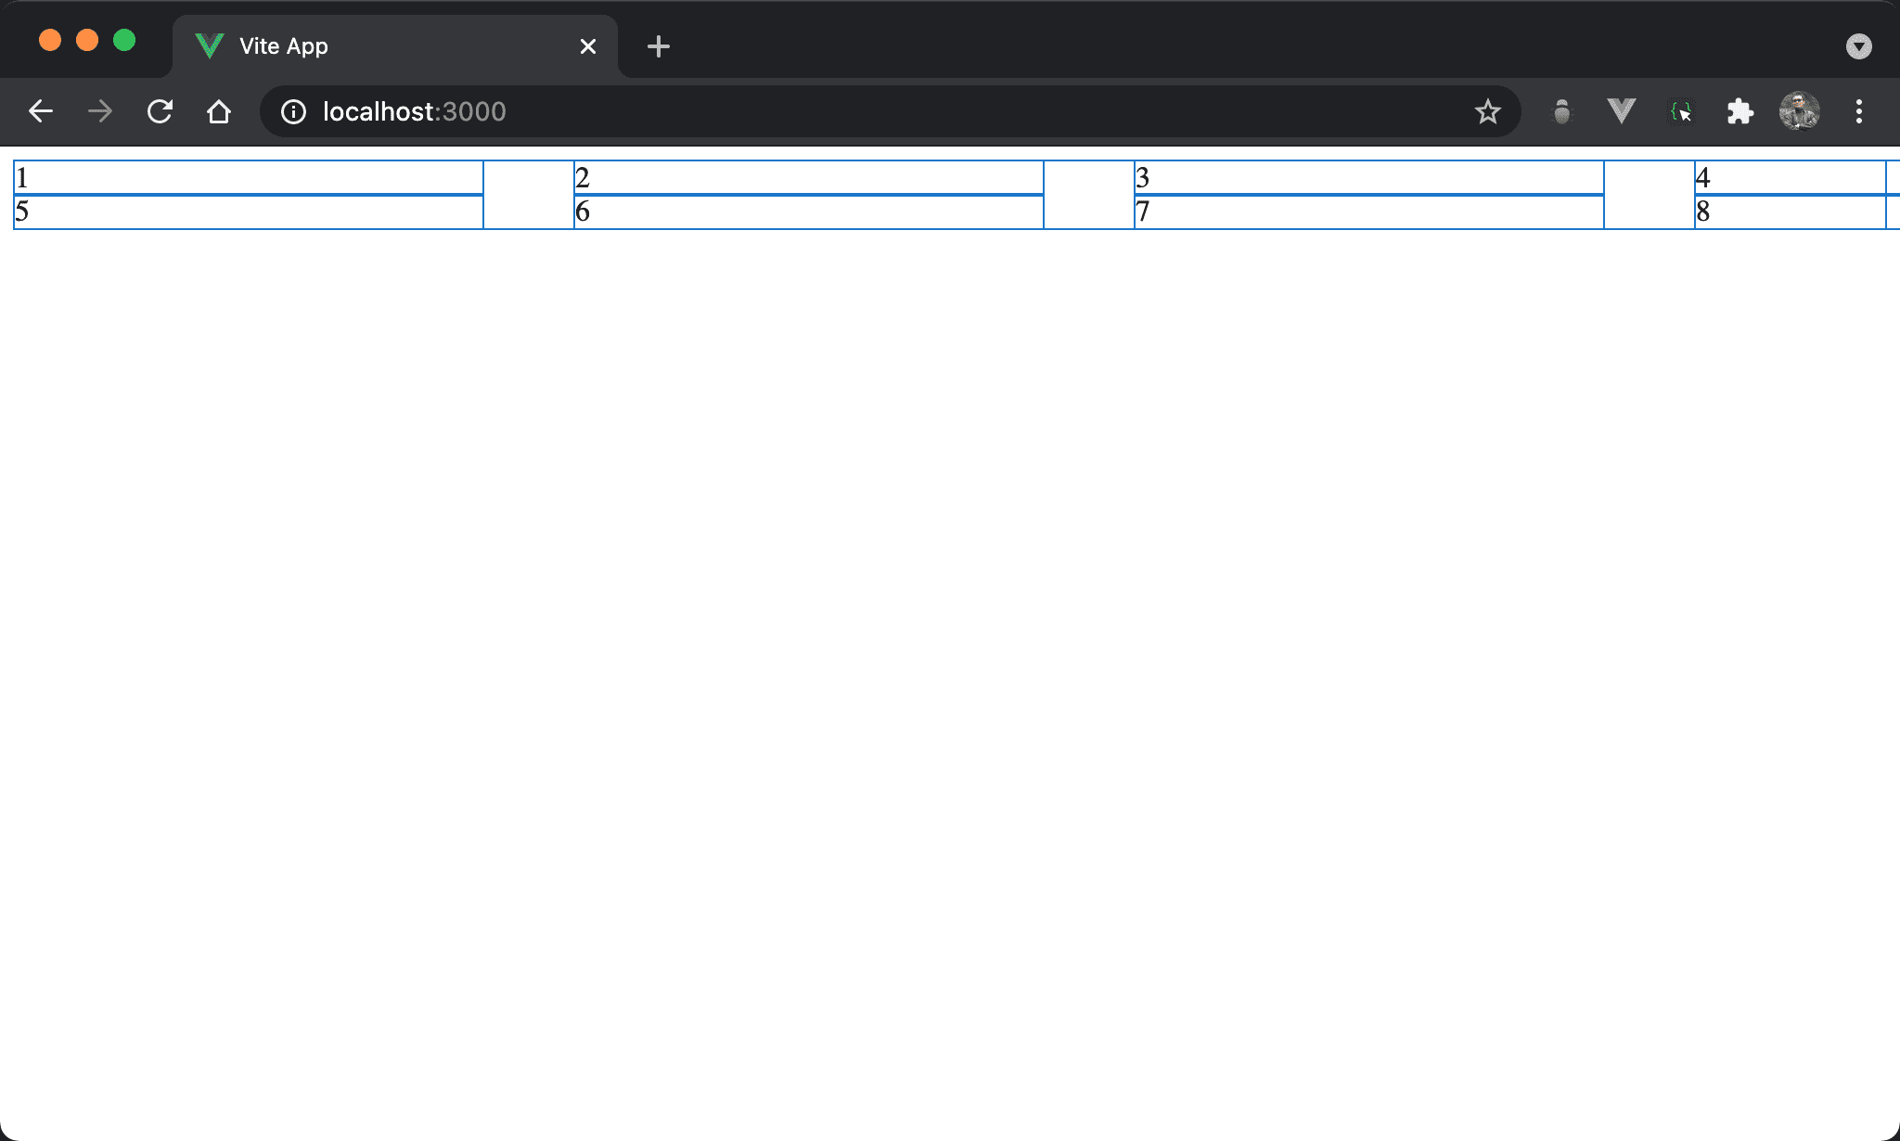Open Chrome's three-dot menu
This screenshot has height=1141, width=1900.
(x=1858, y=112)
